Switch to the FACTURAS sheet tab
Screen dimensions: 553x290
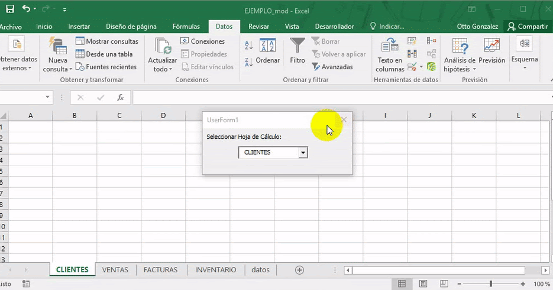[x=160, y=269]
